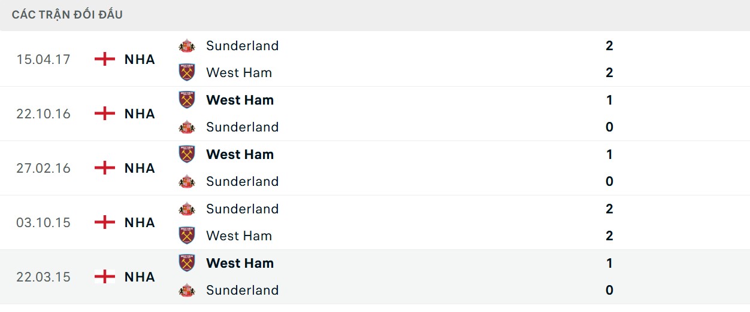This screenshot has width=750, height=312.
Task: Select West Ham crest in the 22.10.16 match
Action: [187, 100]
